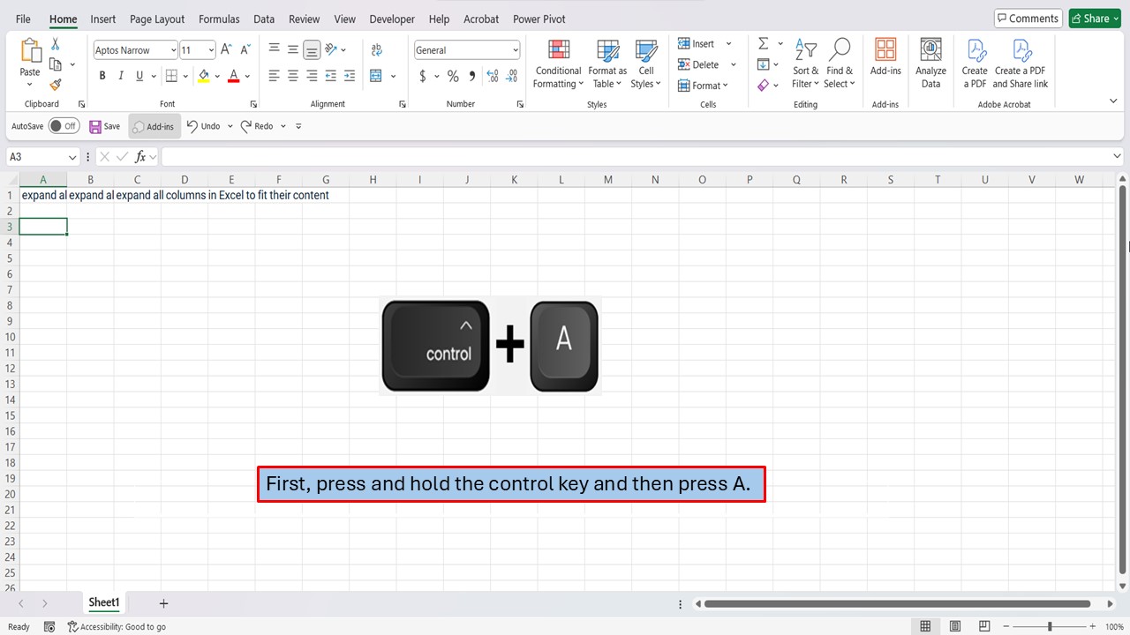This screenshot has height=635, width=1130.
Task: Toggle AutoSave off switch to on
Action: (64, 125)
